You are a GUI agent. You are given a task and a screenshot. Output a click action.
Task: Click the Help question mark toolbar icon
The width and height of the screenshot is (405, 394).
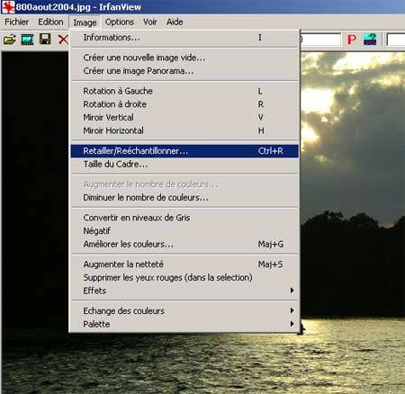point(370,40)
